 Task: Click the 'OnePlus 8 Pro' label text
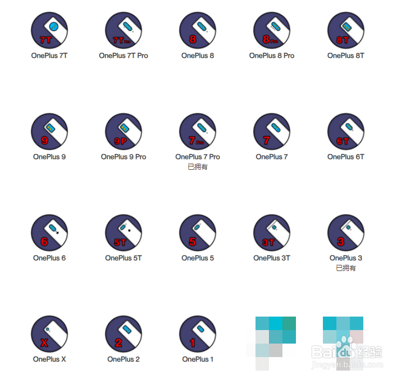(x=272, y=56)
